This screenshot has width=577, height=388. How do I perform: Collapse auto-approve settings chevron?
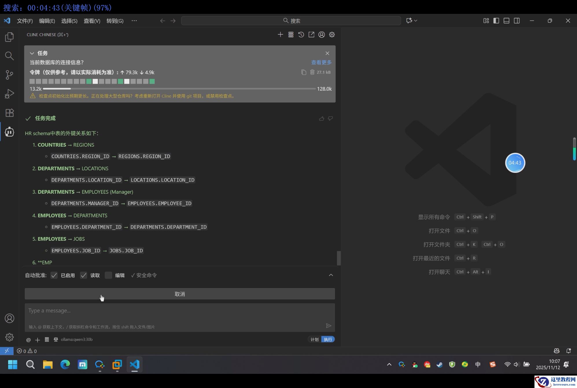(331, 275)
